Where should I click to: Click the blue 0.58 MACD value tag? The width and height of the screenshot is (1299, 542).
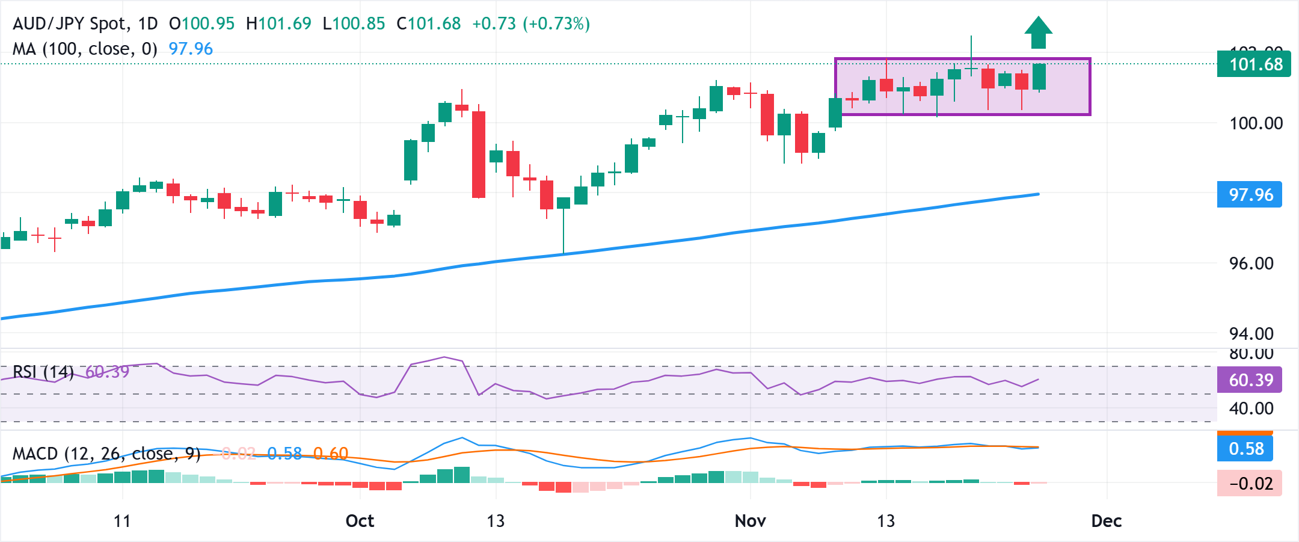click(x=1245, y=449)
